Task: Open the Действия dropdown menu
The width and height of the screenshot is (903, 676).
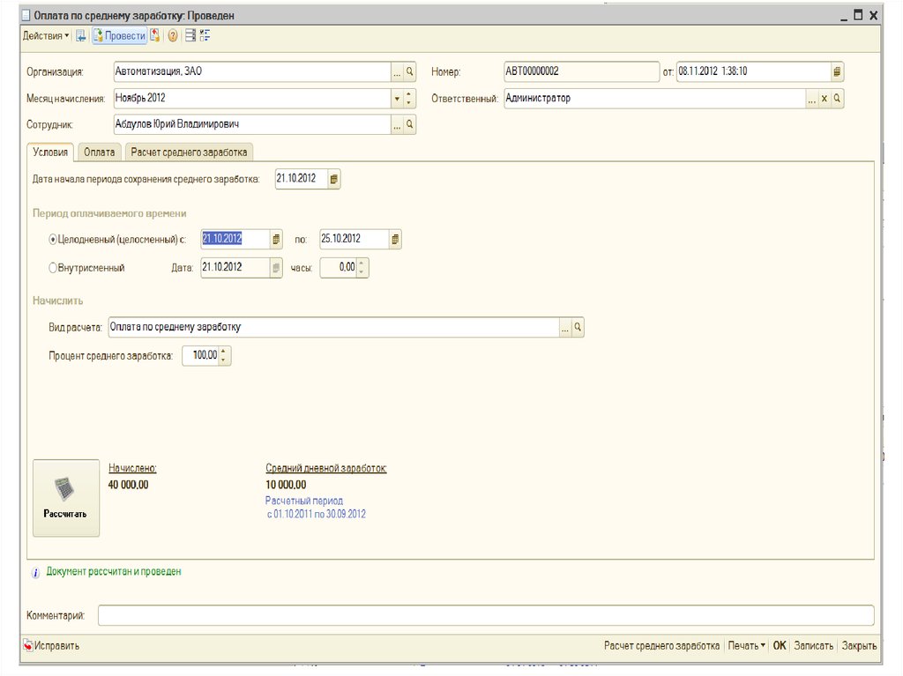Action: pos(46,36)
